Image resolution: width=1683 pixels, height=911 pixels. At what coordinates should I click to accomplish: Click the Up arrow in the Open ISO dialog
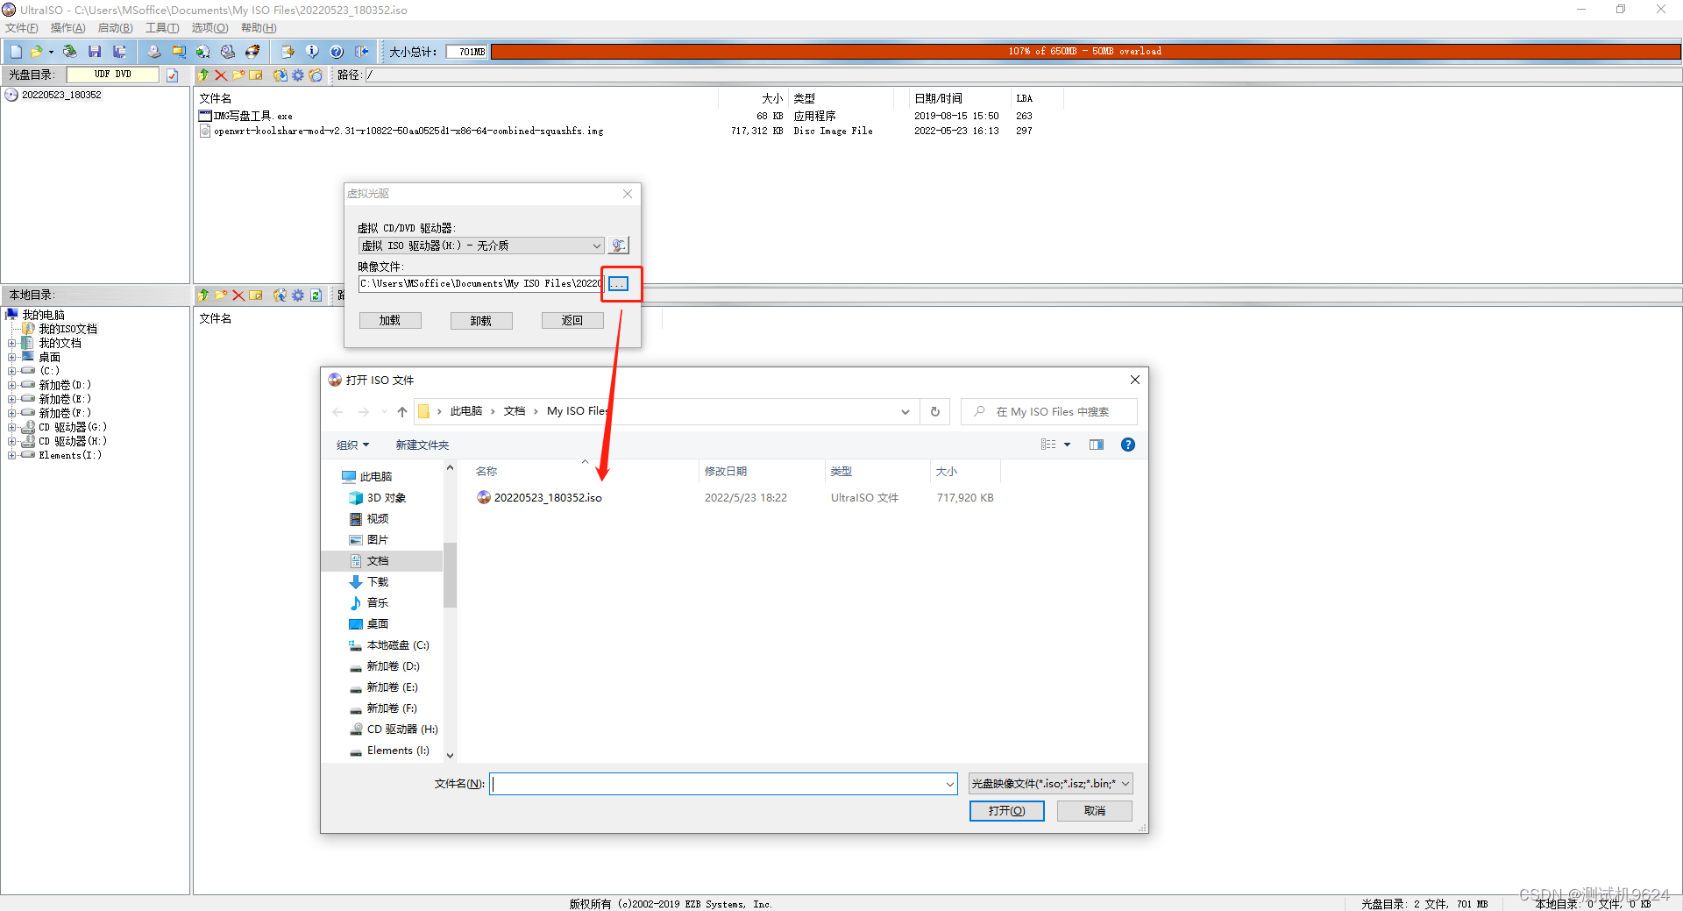click(402, 412)
